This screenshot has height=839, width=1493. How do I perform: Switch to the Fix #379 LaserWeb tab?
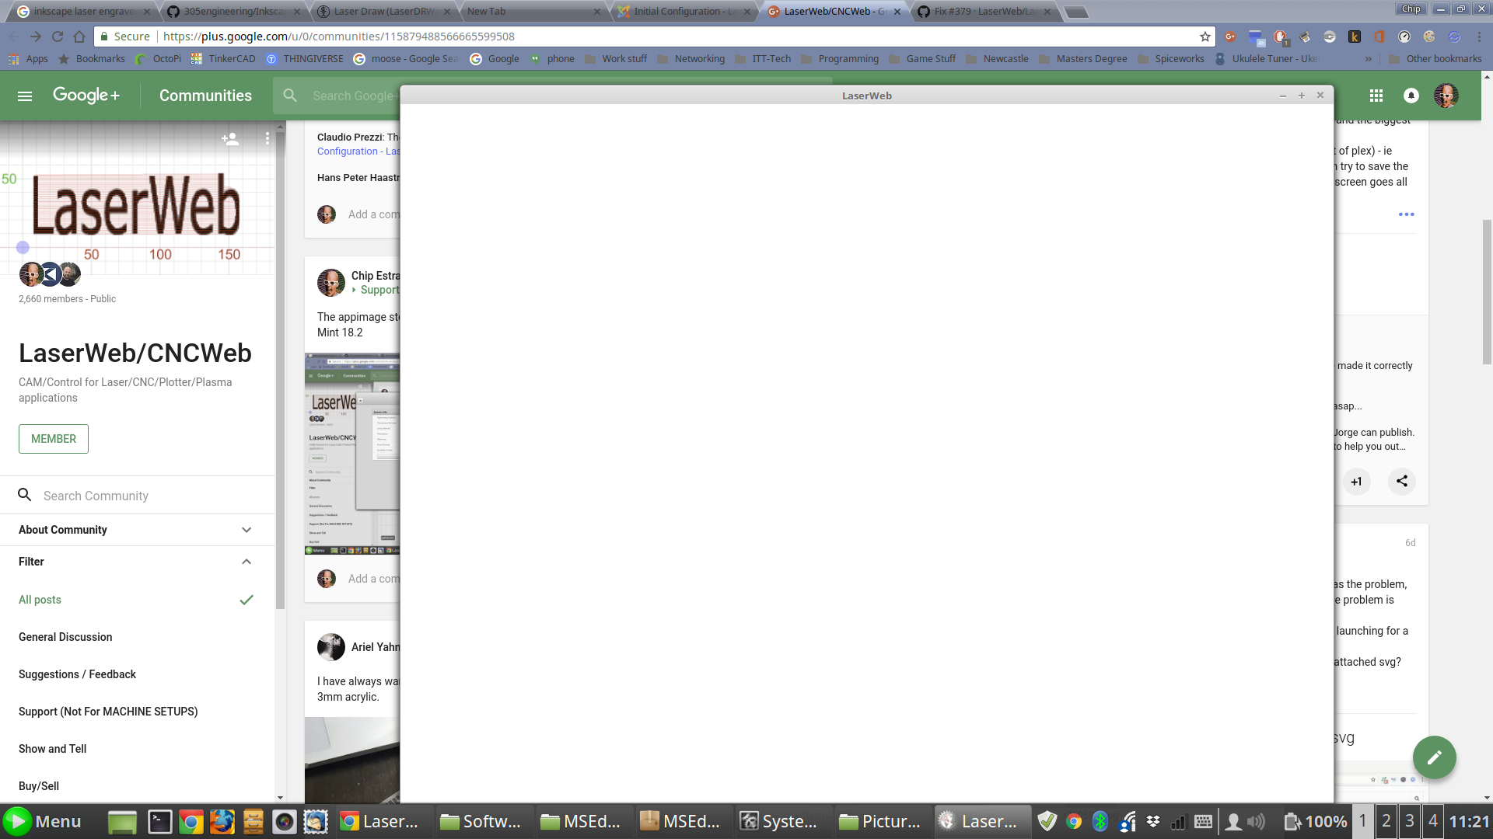(984, 12)
